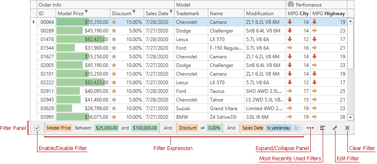Screen dimensions: 377x164
Task: Click MPG Highway arrow in row 03995
Action: [x=314, y=117]
